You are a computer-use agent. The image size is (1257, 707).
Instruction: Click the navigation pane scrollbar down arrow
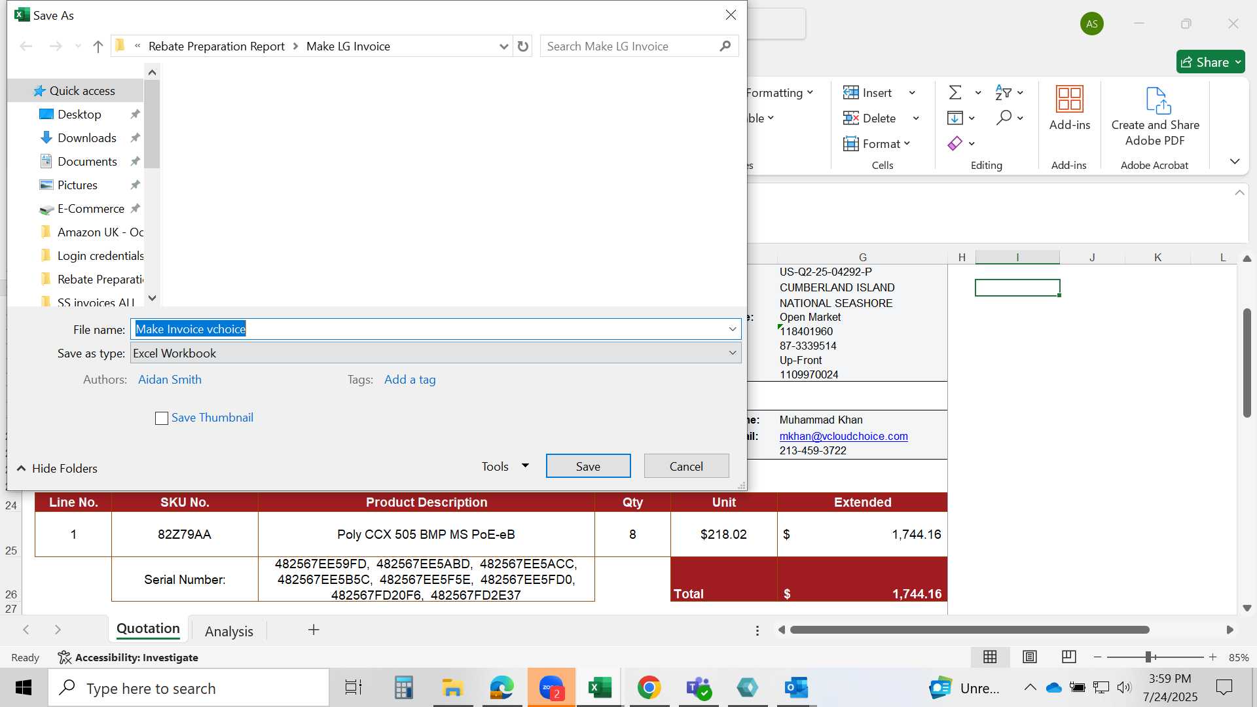click(x=152, y=298)
